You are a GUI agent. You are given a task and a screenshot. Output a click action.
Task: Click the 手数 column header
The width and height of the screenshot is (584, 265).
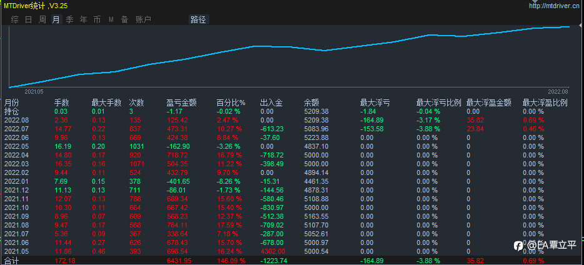(x=61, y=102)
